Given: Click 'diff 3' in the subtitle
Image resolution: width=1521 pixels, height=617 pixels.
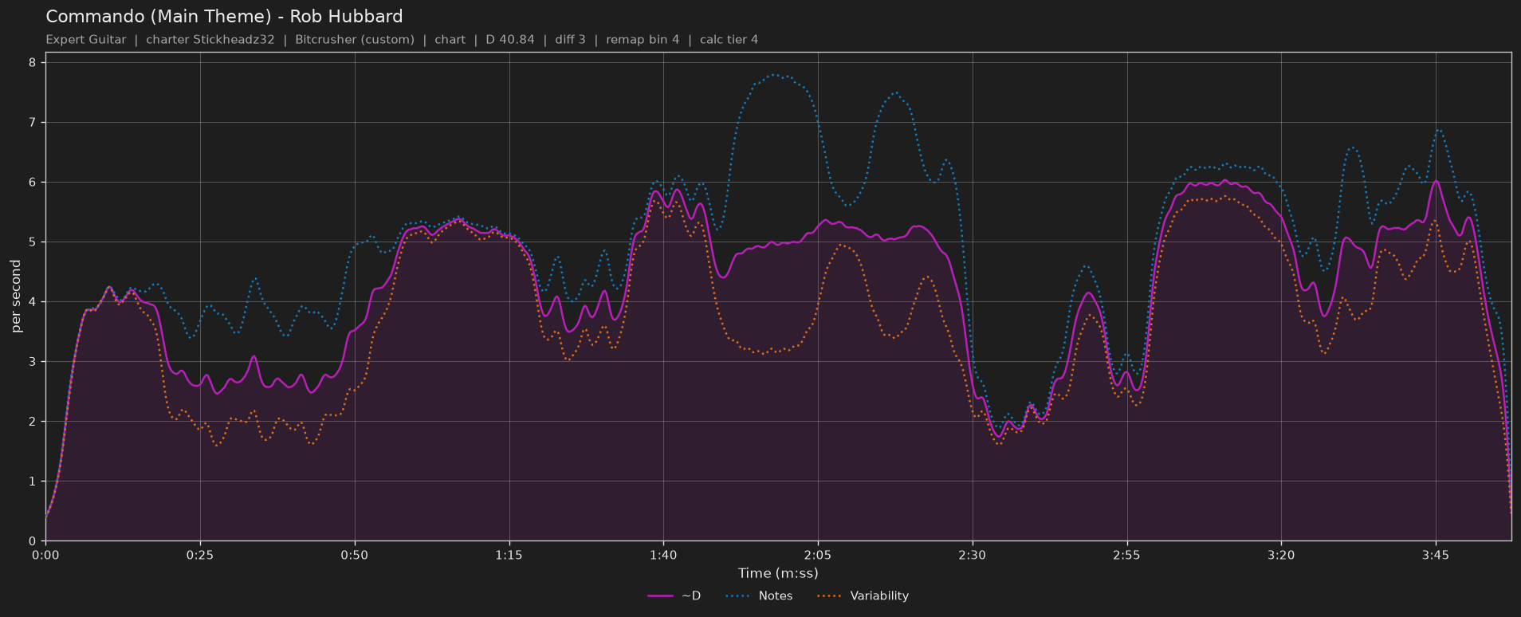Looking at the screenshot, I should 570,40.
